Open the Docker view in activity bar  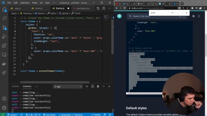pyautogui.click(x=4, y=64)
